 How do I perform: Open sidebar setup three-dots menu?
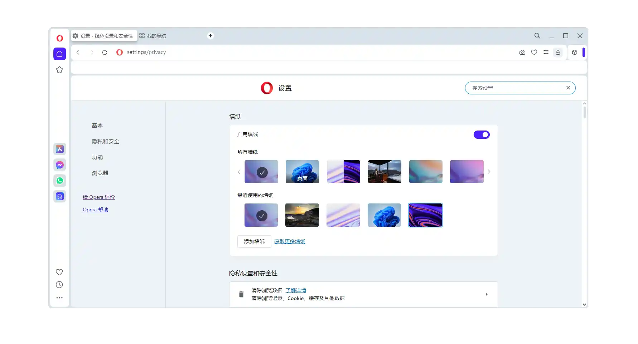pos(59,298)
